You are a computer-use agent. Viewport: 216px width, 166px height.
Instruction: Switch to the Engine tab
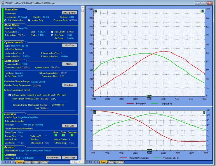(20, 162)
